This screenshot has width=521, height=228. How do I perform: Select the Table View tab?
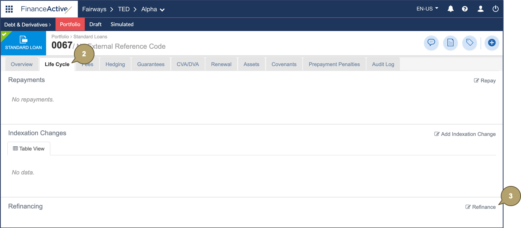tap(29, 149)
